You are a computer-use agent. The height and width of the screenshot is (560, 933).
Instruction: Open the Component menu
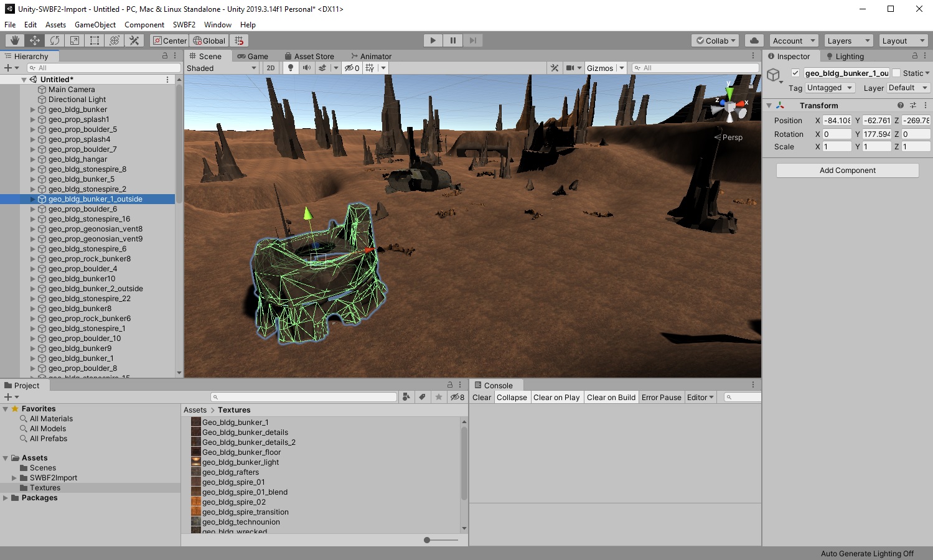pos(144,24)
